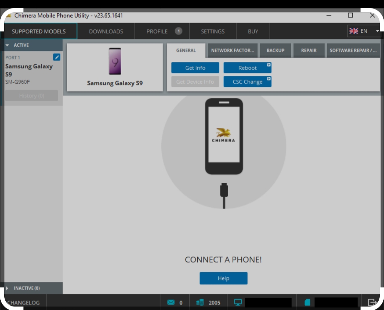
Task: Open the EN language dropdown arrow
Action: [377, 31]
